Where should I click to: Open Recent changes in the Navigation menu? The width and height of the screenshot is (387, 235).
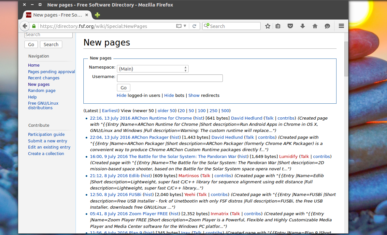(44, 78)
